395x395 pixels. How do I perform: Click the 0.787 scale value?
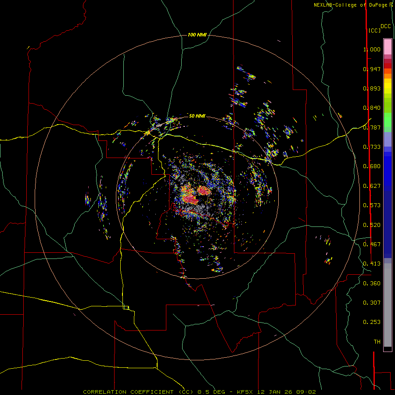click(372, 127)
